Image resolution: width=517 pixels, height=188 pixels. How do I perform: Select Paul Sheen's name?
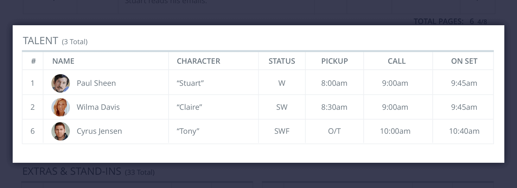point(96,83)
